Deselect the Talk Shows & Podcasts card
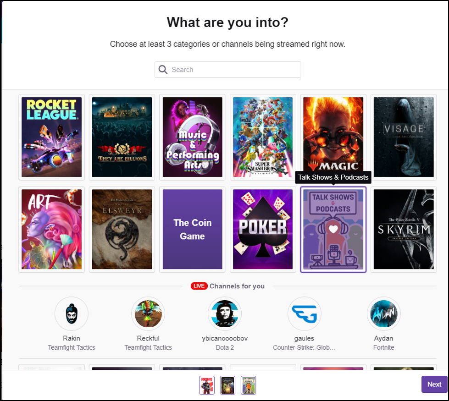Viewport: 449px width, 401px height. pyautogui.click(x=333, y=229)
